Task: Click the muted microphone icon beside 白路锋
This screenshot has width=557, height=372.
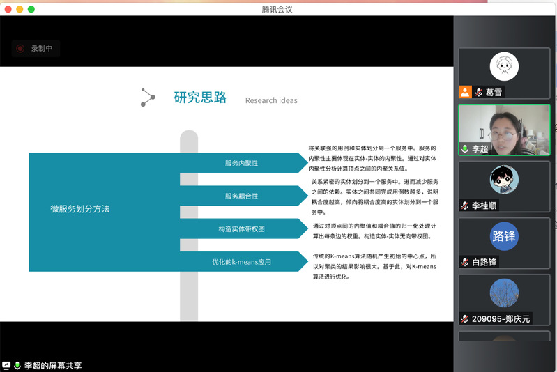Action: pyautogui.click(x=465, y=262)
